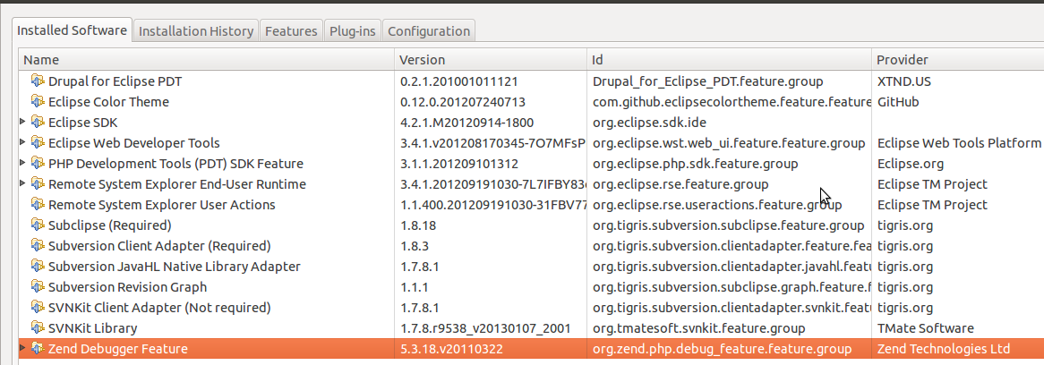The image size is (1044, 365).
Task: Expand PHP Development Tools (PDT) SDK Feature
Action: point(23,163)
